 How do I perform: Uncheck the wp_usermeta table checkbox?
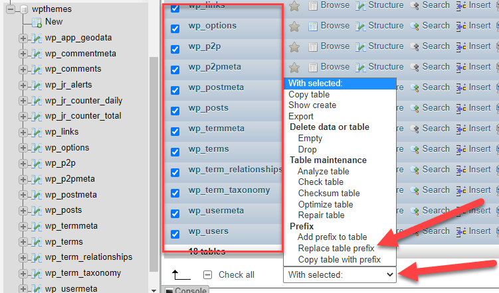[175, 213]
